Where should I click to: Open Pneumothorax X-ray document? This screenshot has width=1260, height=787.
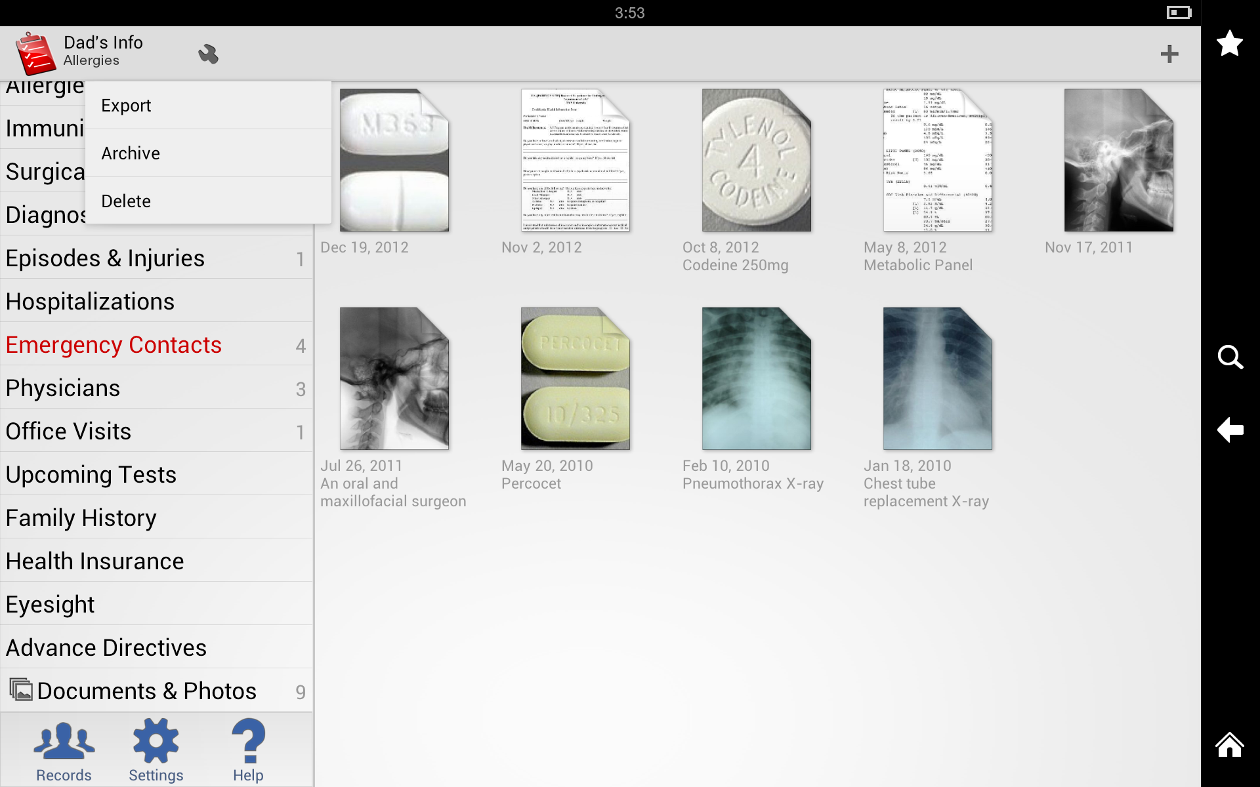point(756,379)
